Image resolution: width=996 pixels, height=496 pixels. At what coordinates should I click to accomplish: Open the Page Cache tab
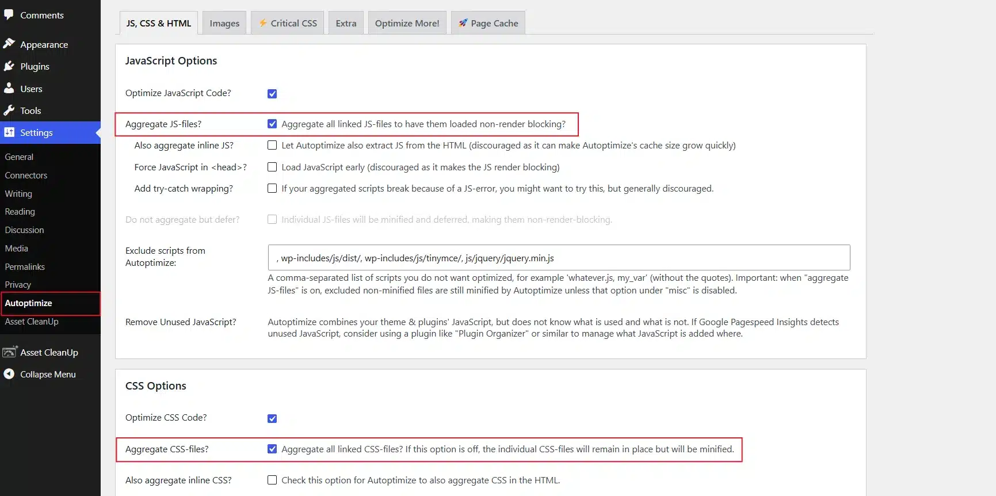[488, 23]
